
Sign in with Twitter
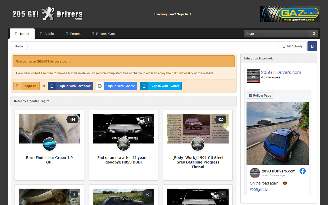tap(161, 86)
